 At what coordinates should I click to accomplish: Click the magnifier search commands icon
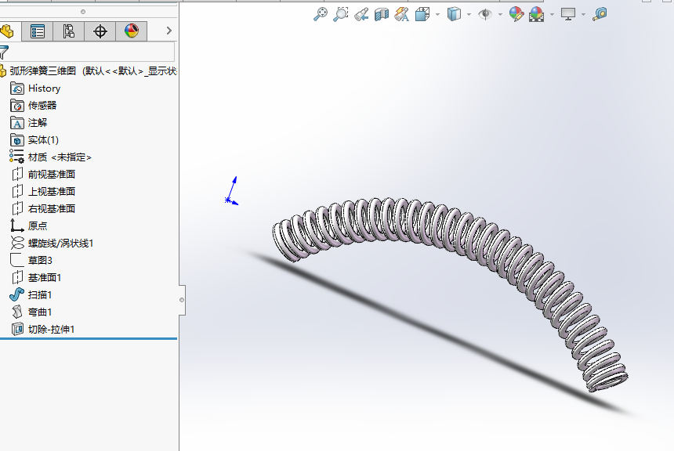600,14
